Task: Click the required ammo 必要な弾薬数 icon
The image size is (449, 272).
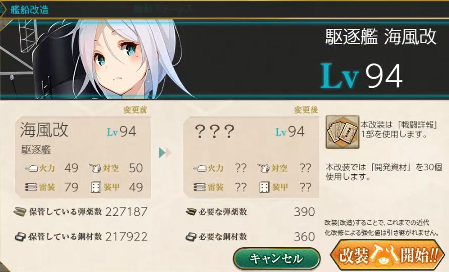Action: pos(191,212)
